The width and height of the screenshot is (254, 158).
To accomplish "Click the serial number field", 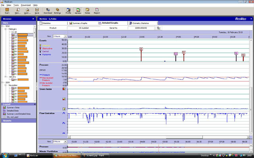I will tap(141, 28).
